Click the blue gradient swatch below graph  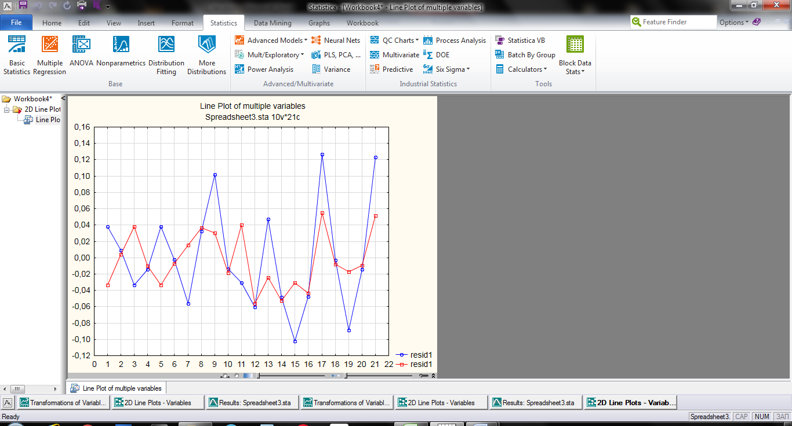[x=248, y=376]
